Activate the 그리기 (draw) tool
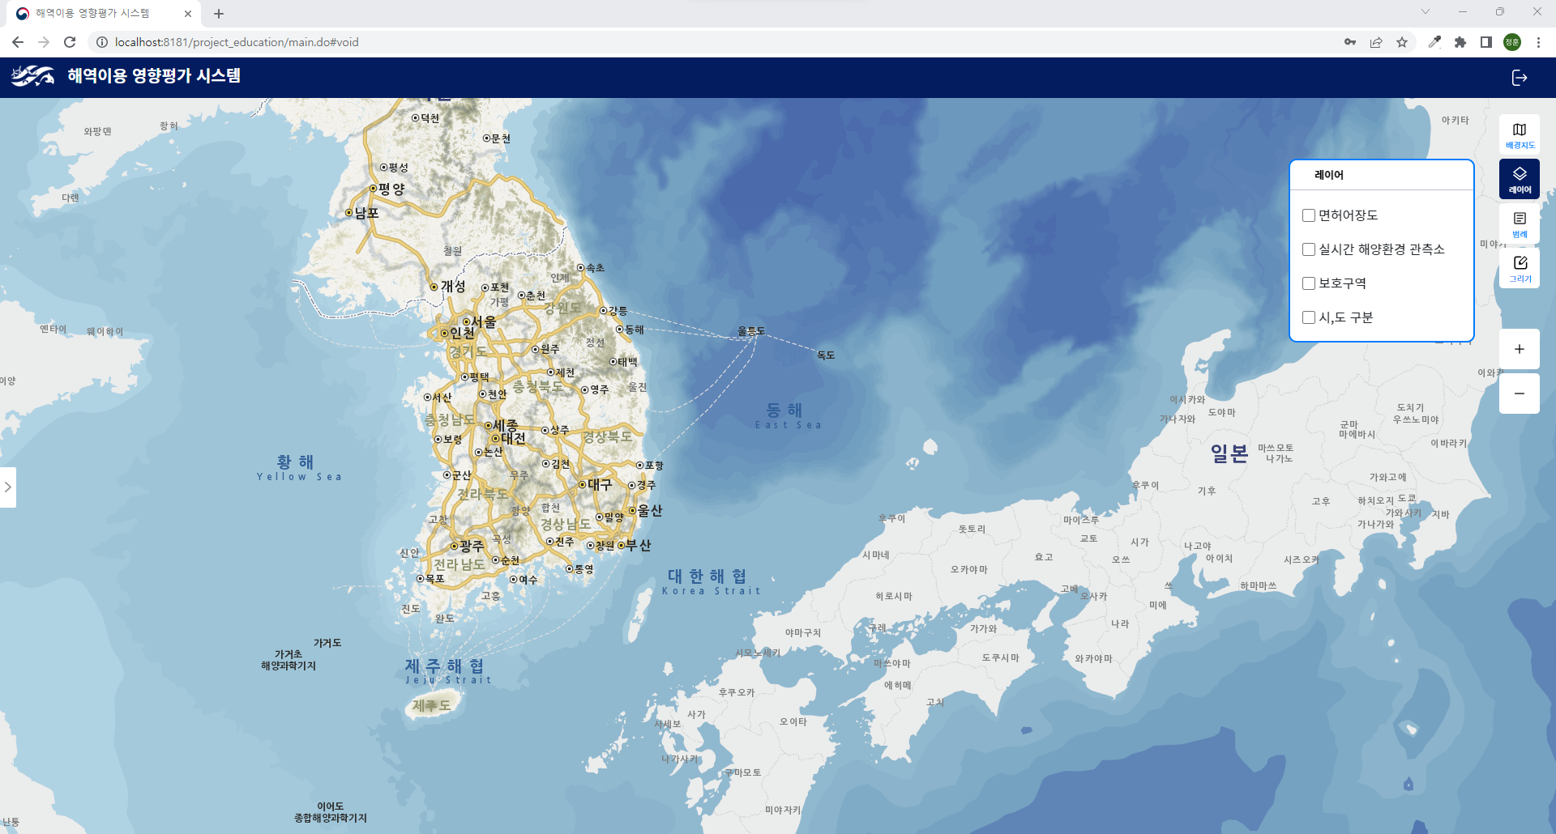The height and width of the screenshot is (834, 1556). [x=1520, y=268]
